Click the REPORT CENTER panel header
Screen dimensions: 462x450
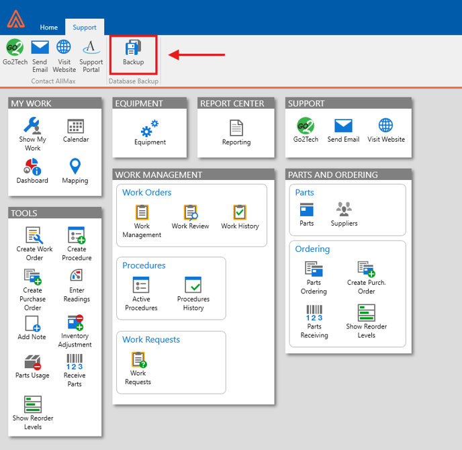[x=236, y=103]
